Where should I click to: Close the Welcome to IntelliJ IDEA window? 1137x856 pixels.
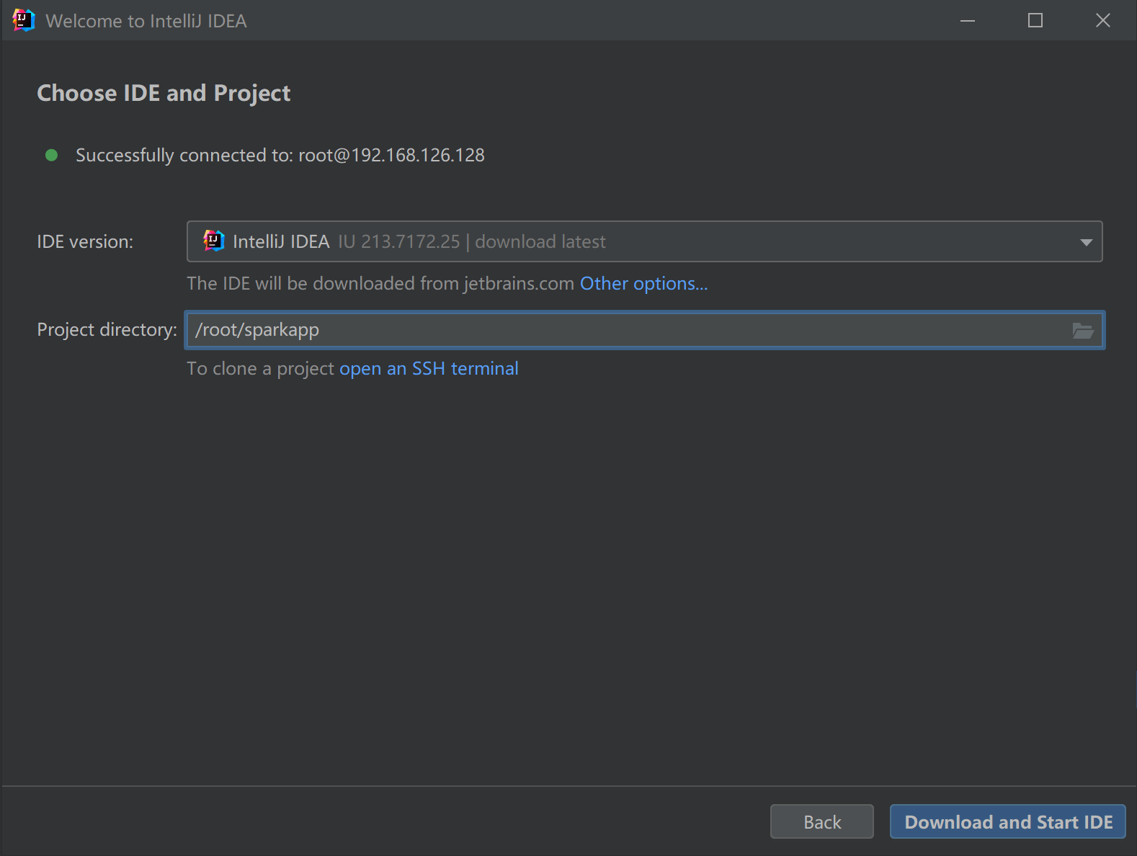pos(1103,20)
